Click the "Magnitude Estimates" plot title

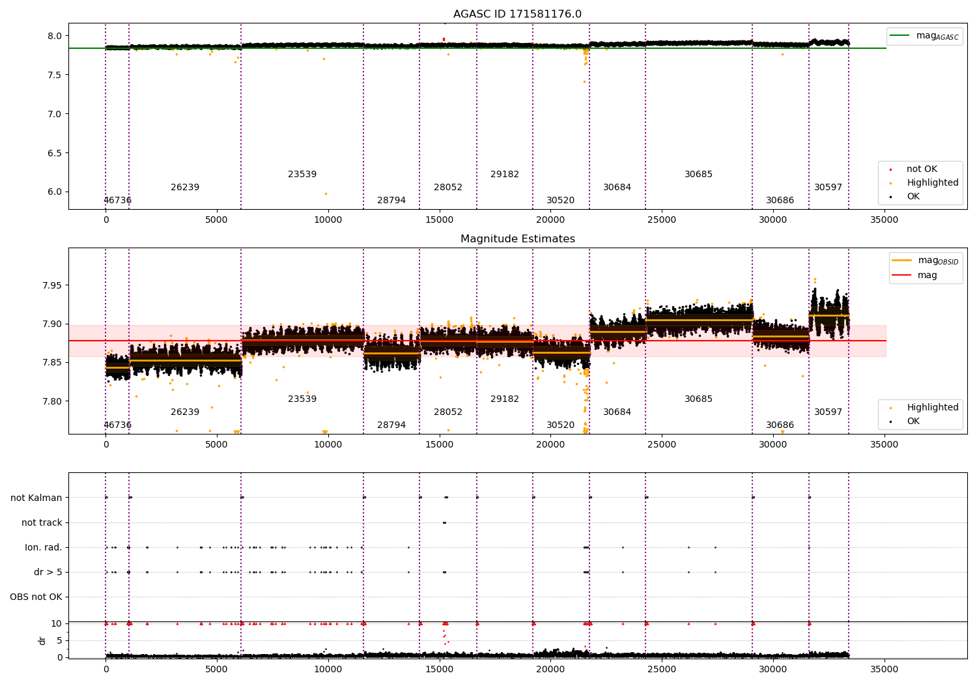517,239
